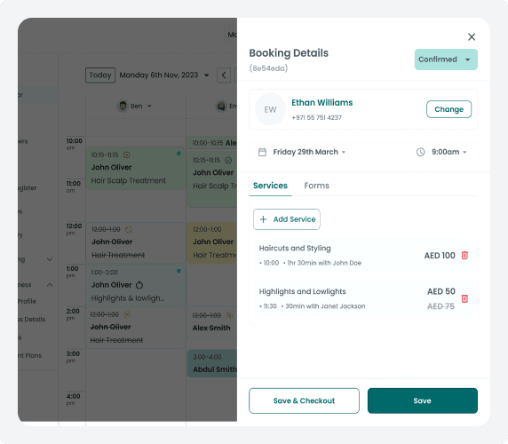The height and width of the screenshot is (444, 508).
Task: Click the Save & Checkout button
Action: point(304,400)
